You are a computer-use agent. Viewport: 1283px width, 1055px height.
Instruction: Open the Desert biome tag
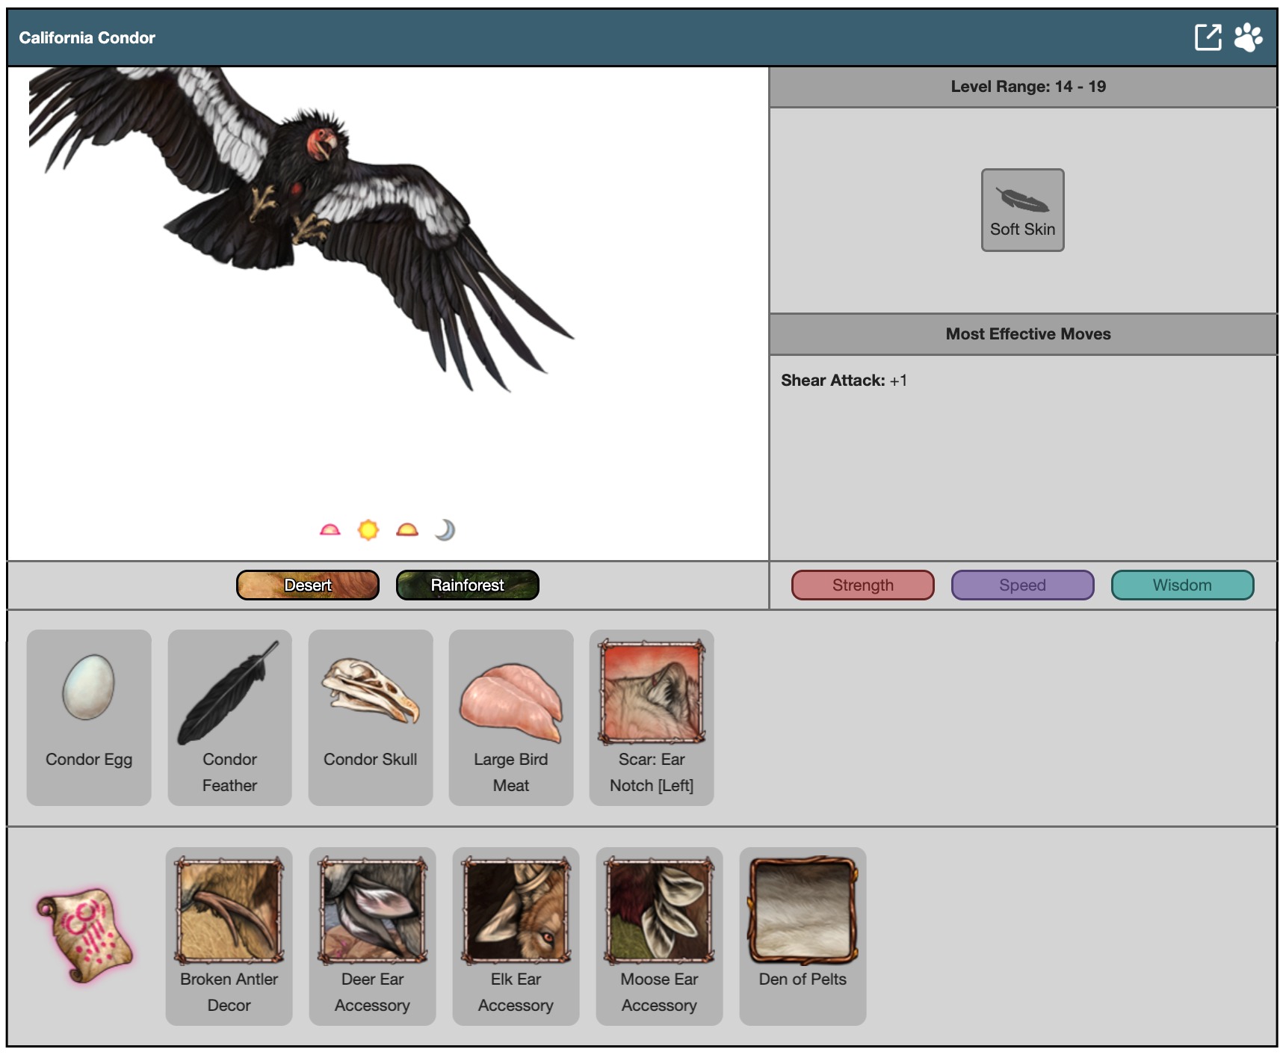[308, 585]
